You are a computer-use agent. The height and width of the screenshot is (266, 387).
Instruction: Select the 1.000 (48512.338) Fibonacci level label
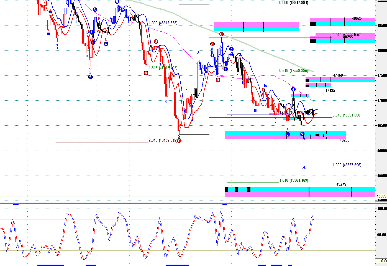163,23
